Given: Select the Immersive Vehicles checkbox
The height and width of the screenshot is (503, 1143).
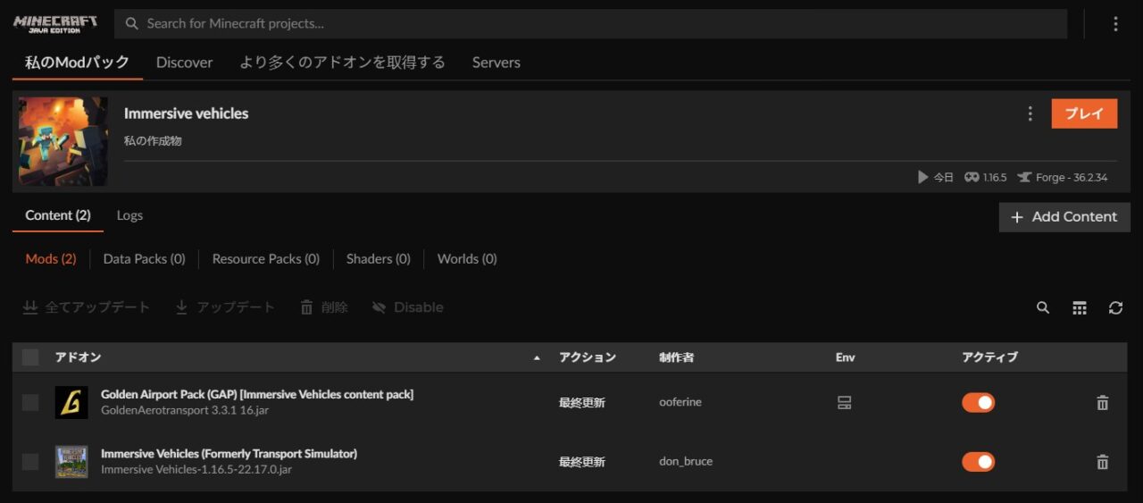Looking at the screenshot, I should (x=30, y=462).
